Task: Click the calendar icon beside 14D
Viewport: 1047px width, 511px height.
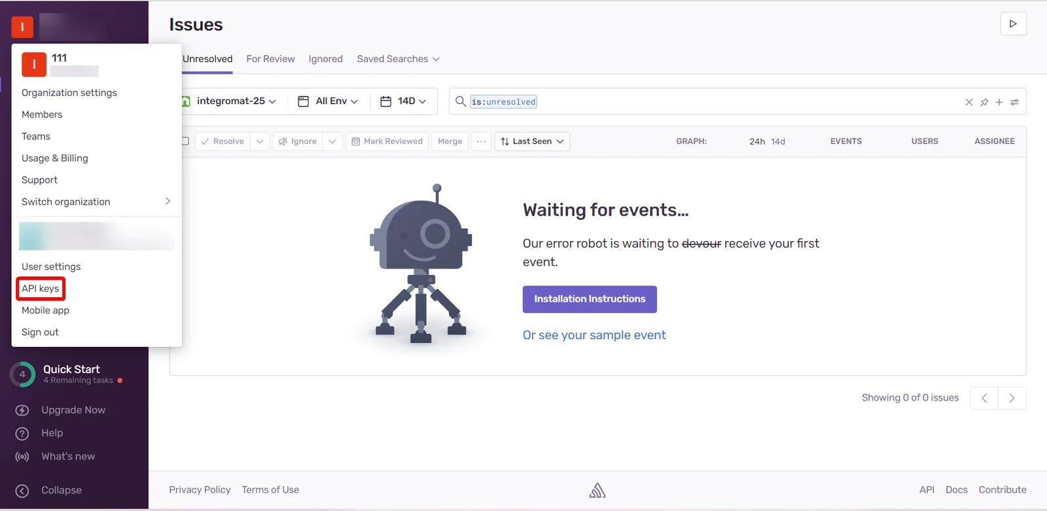Action: 386,101
